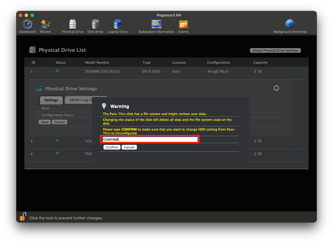
Task: Click Cancel next to the Save button
Action: [x=60, y=122]
